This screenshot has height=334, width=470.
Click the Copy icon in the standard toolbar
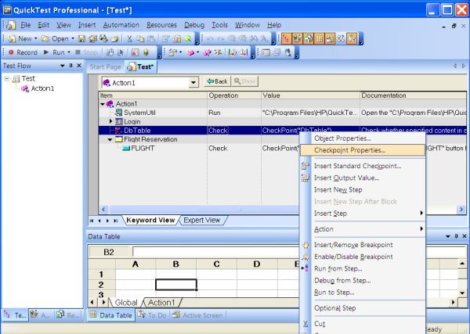tap(140, 38)
